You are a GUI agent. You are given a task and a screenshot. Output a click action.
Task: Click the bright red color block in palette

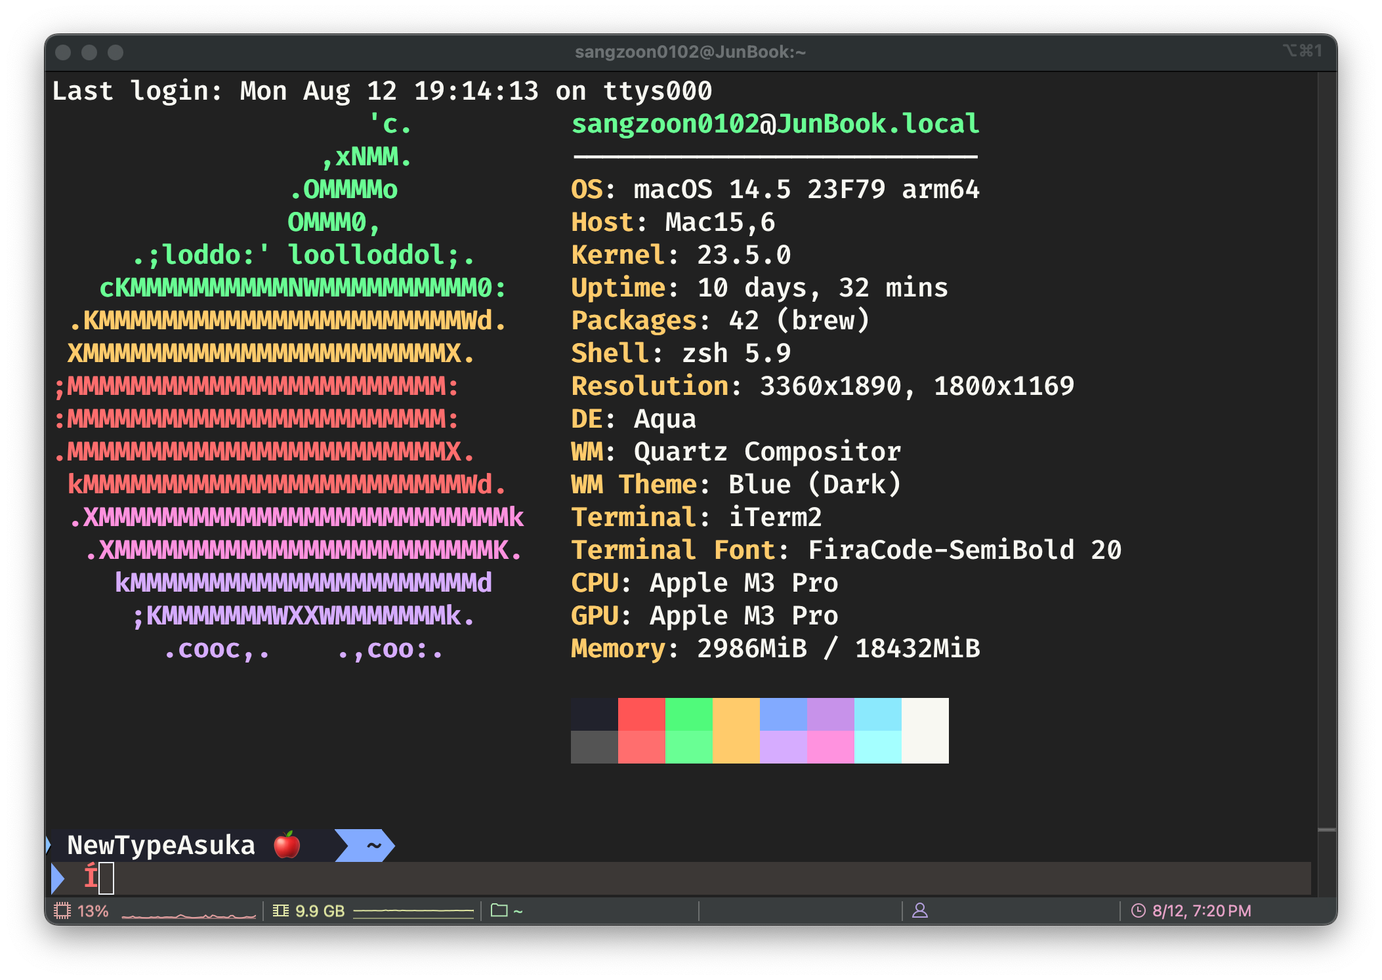[642, 714]
